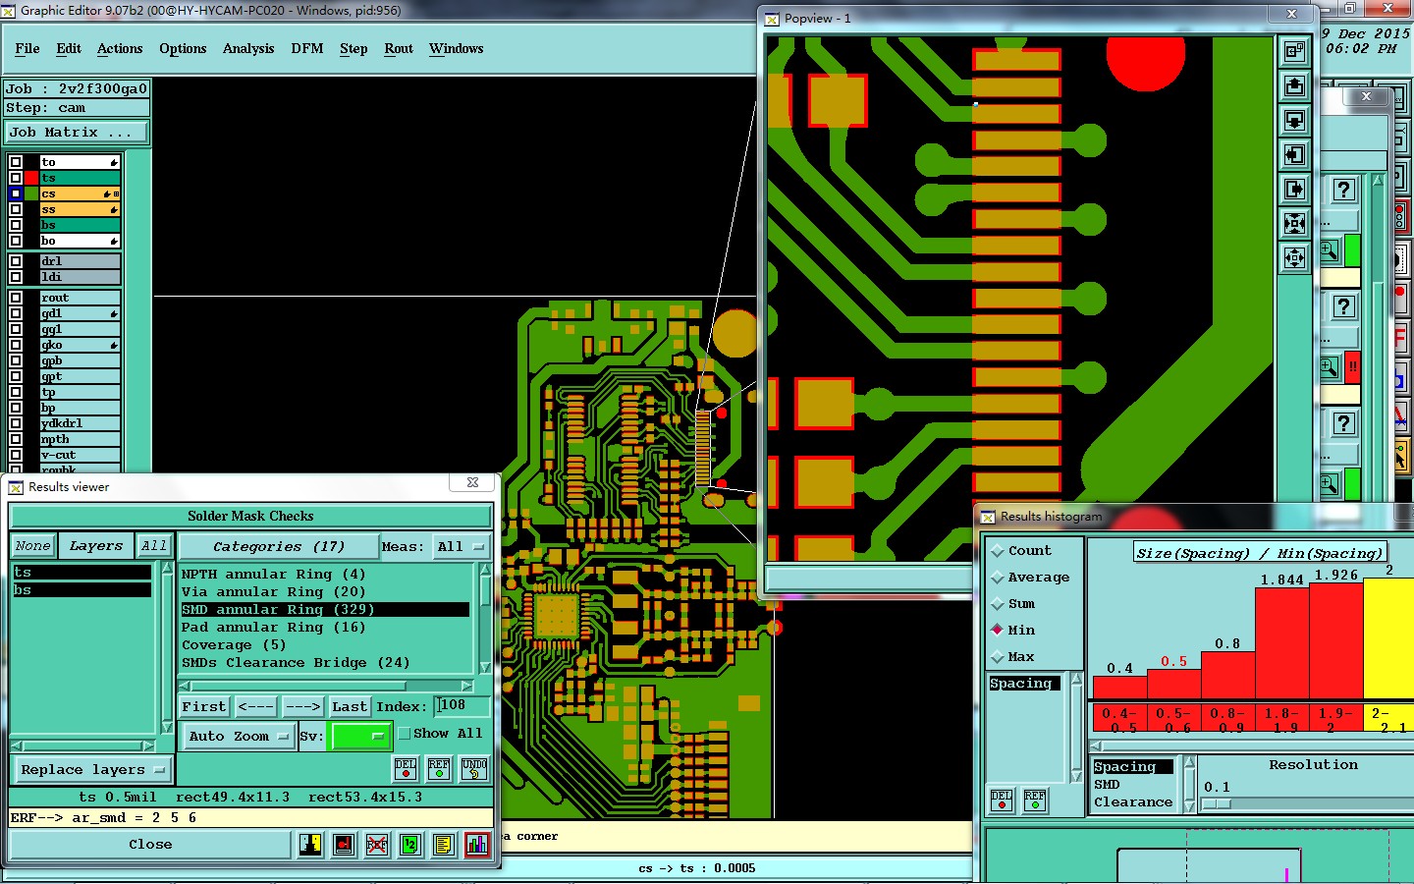The height and width of the screenshot is (884, 1414).
Task: Click the black and yellow compare icon
Action: point(310,845)
